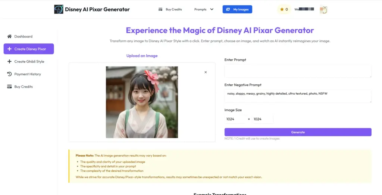
Task: Click the Enter Negative Prompt label
Action: click(243, 85)
